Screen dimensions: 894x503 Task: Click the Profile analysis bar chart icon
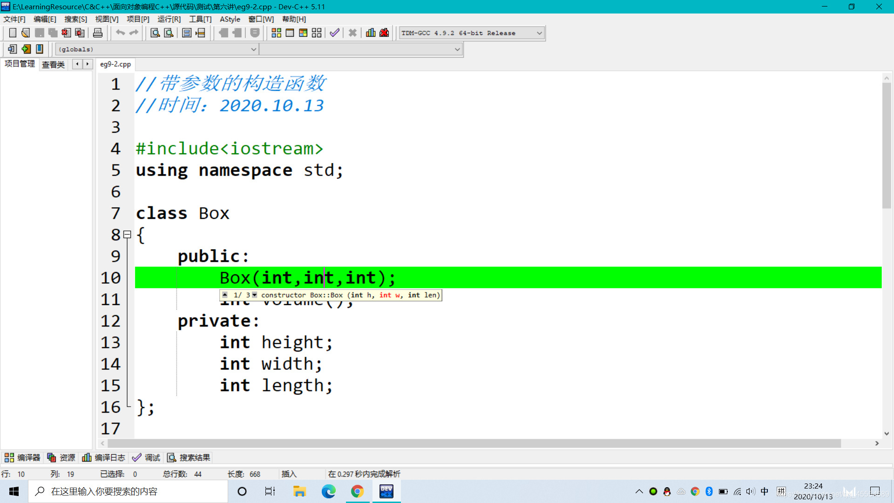pyautogui.click(x=371, y=33)
